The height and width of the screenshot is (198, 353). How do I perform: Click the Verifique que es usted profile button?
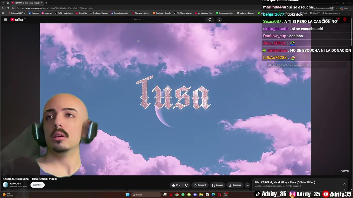click(x=323, y=8)
